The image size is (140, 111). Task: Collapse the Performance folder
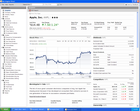coord(2,27)
